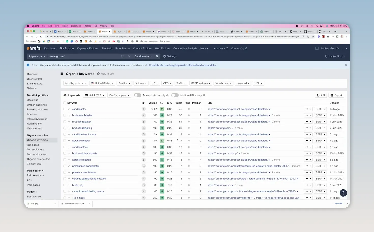Open the United States country dropdown
Image resolution: width=374 pixels, height=232 pixels.
click(x=102, y=83)
